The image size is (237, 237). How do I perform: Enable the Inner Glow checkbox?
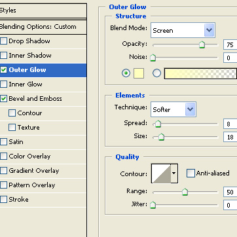[x=3, y=84]
